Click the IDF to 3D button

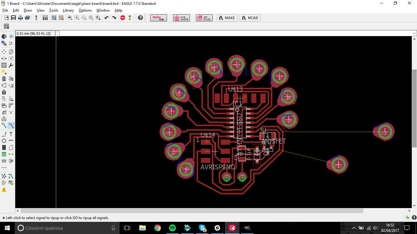tap(204, 18)
